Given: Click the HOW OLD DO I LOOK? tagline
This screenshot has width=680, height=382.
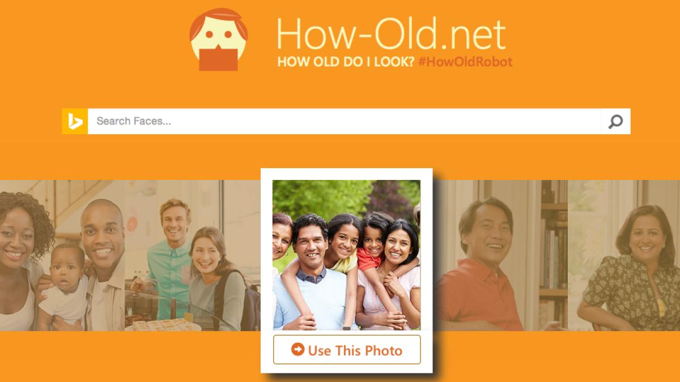Looking at the screenshot, I should (346, 62).
